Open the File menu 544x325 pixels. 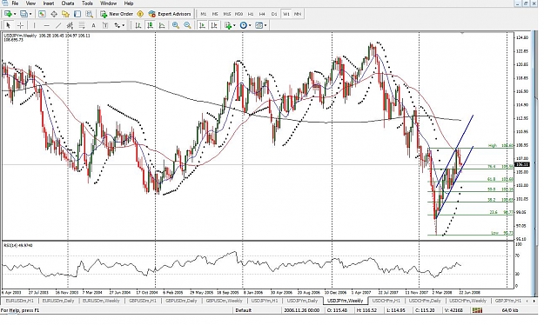pos(15,3)
